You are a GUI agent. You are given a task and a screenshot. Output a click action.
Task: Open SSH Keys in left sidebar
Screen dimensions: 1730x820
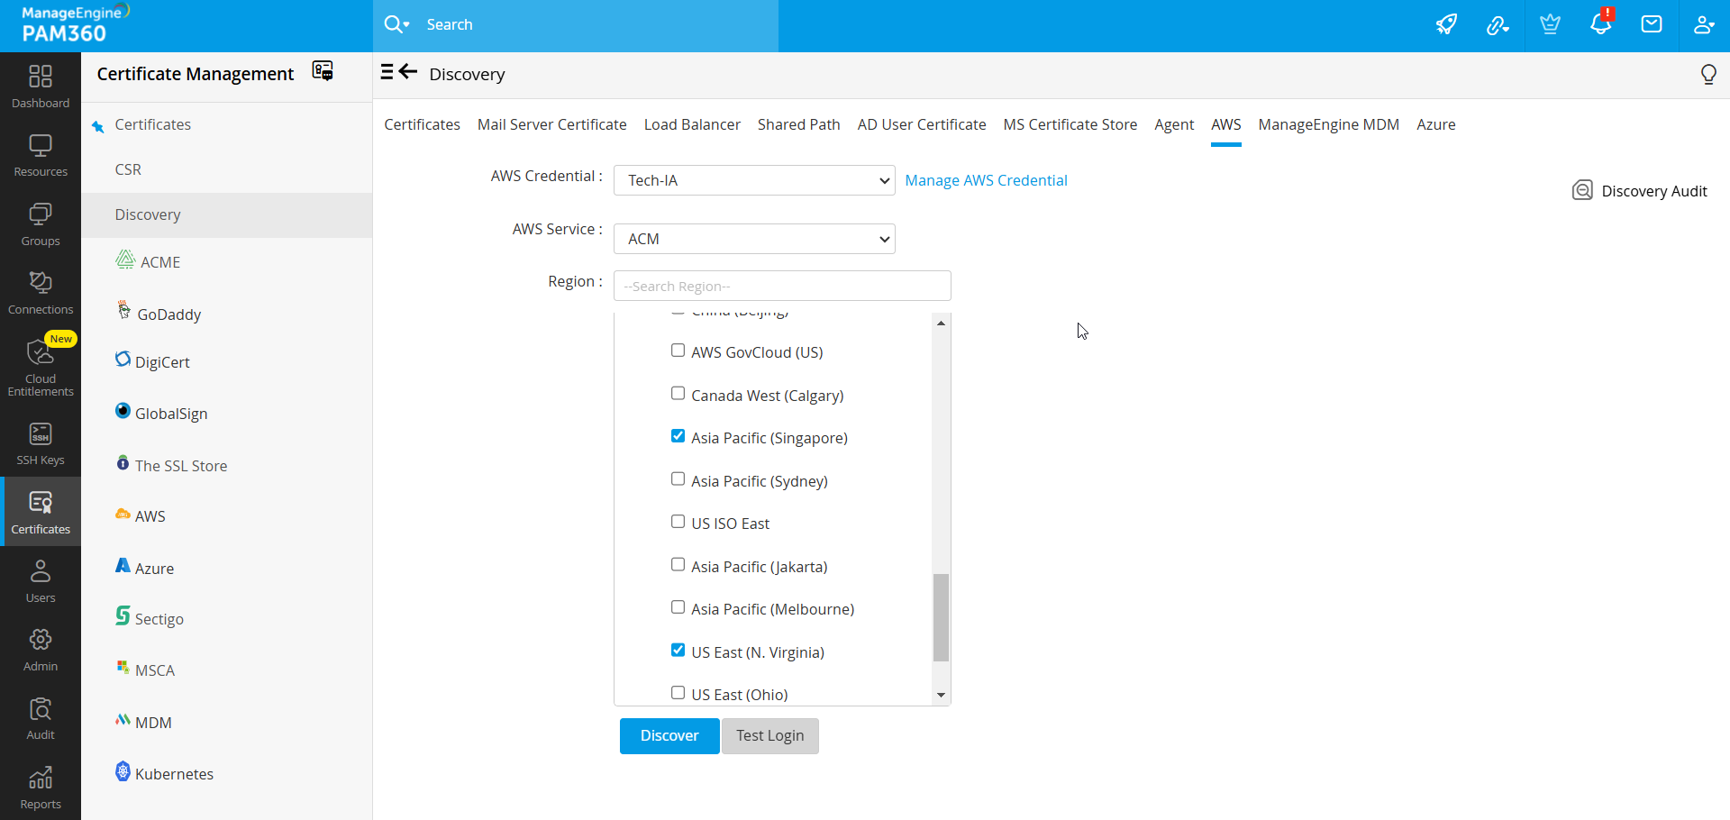tap(41, 444)
